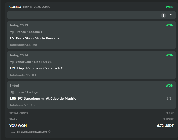
Task: Click the 3:3 final score
Action: click(x=169, y=99)
